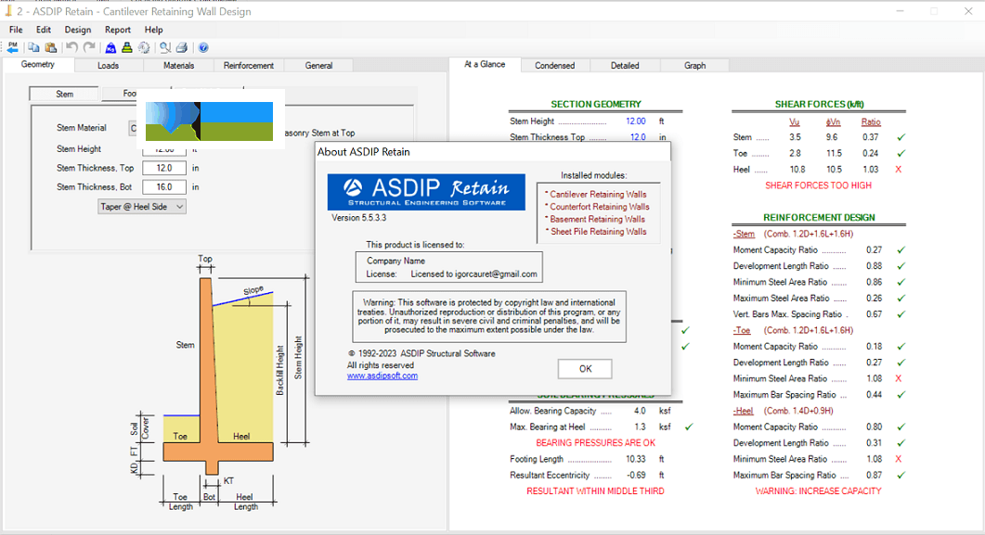Open print preview magnifier icon

click(164, 47)
